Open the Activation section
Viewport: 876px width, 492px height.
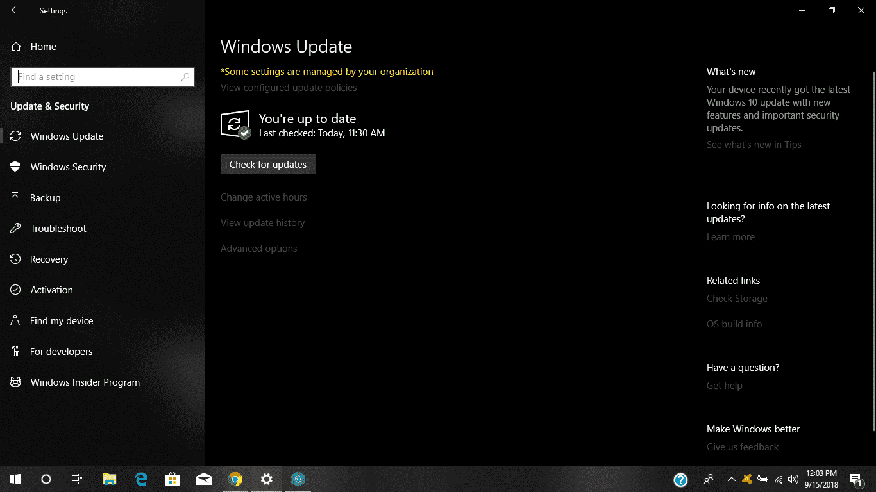point(103,290)
